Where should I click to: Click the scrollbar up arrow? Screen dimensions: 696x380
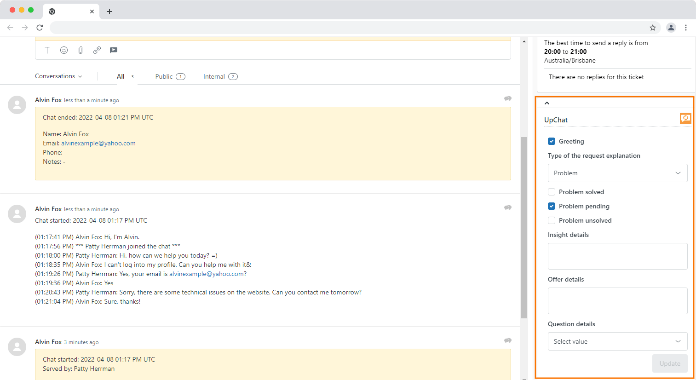coord(524,41)
